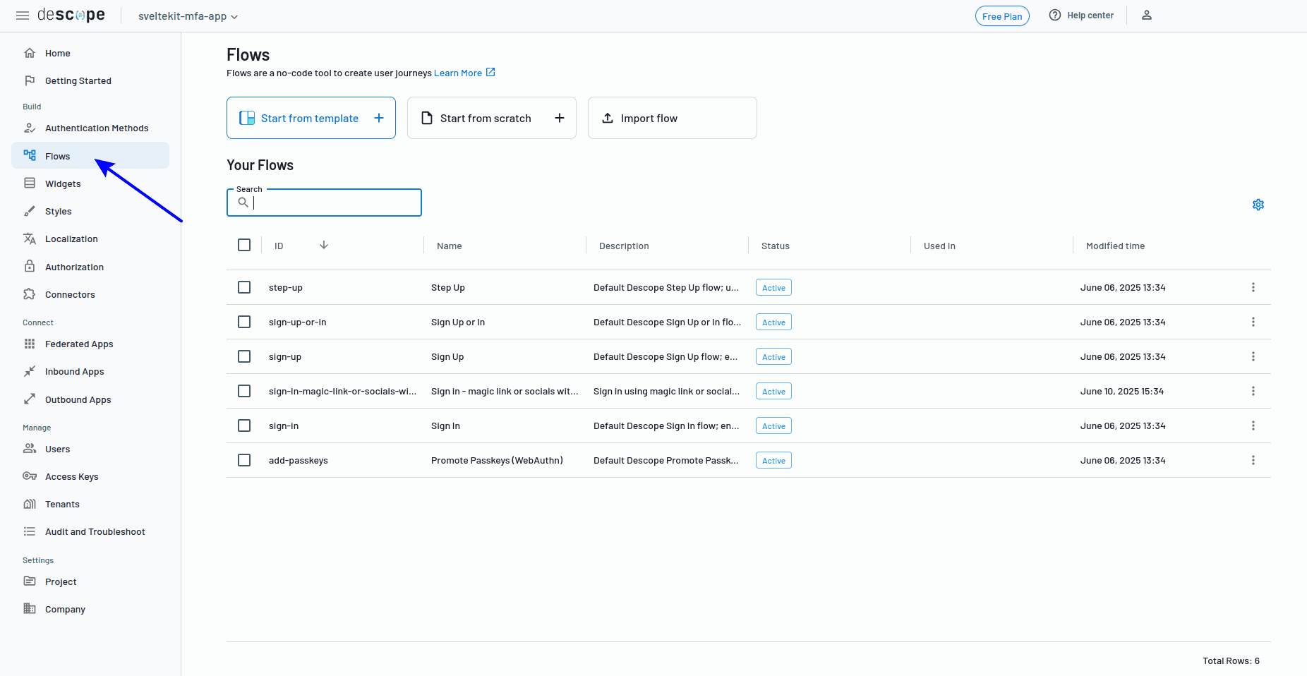Open Audit and Troubleshoot page
Image resolution: width=1307 pixels, height=676 pixels.
(95, 531)
